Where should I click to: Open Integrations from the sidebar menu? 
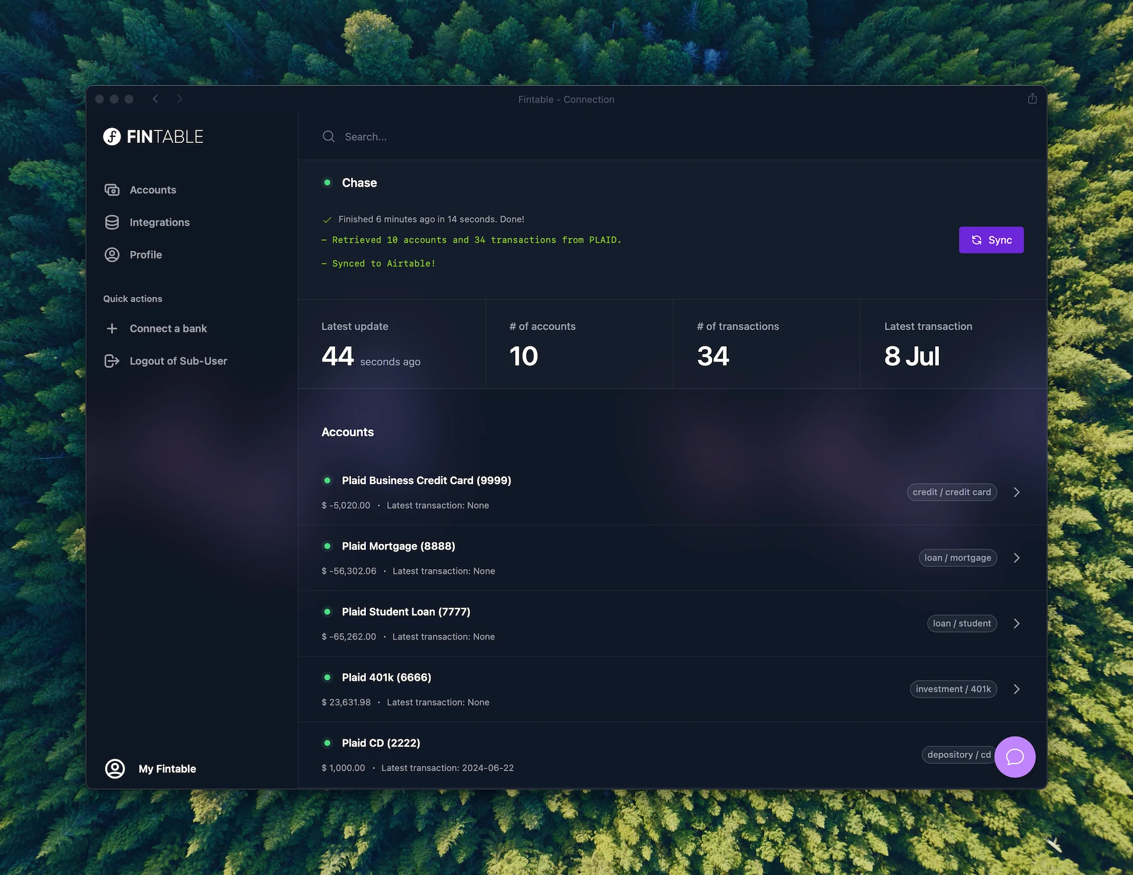159,222
